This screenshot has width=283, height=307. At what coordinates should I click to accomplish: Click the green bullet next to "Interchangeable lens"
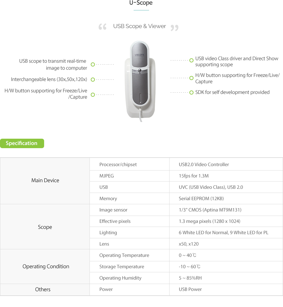pyautogui.click(x=93, y=80)
